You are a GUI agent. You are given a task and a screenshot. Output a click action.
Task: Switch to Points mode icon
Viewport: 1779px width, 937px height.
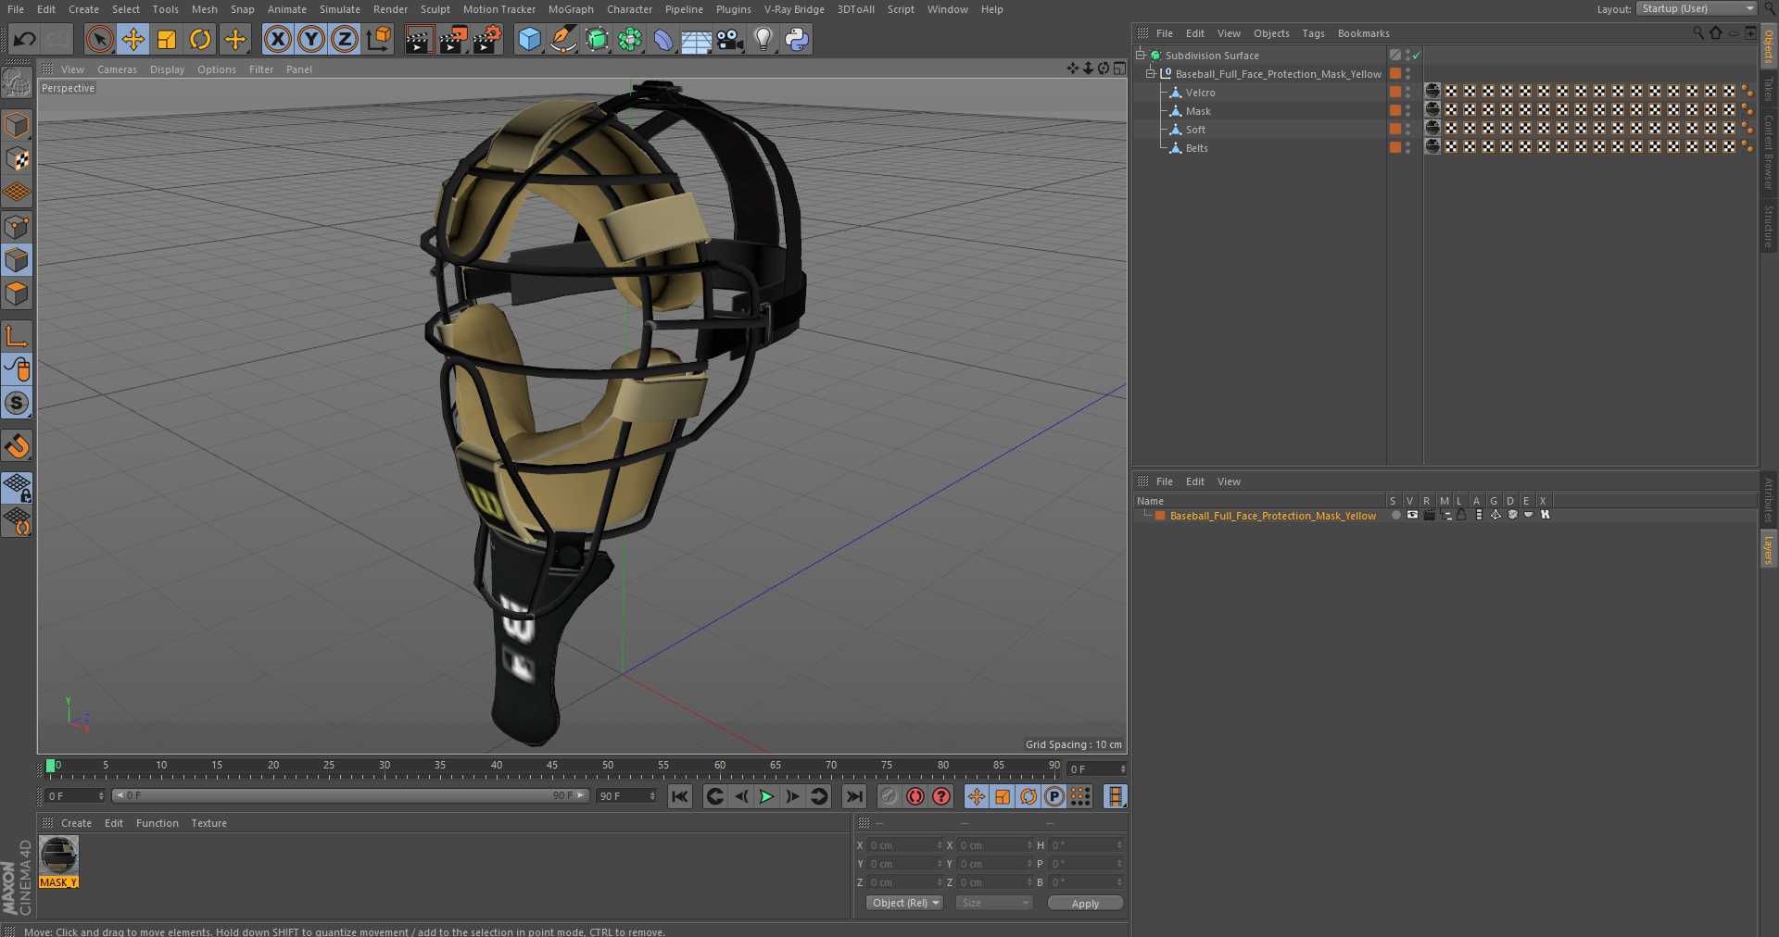click(17, 227)
